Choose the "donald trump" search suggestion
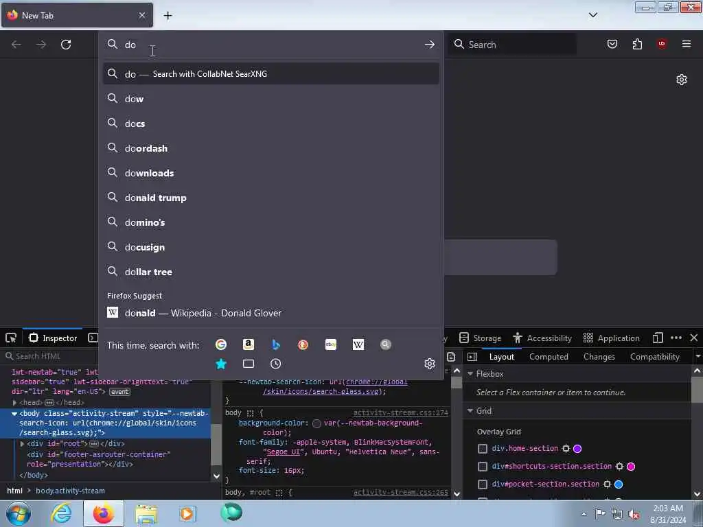The height and width of the screenshot is (527, 703). [x=270, y=198]
